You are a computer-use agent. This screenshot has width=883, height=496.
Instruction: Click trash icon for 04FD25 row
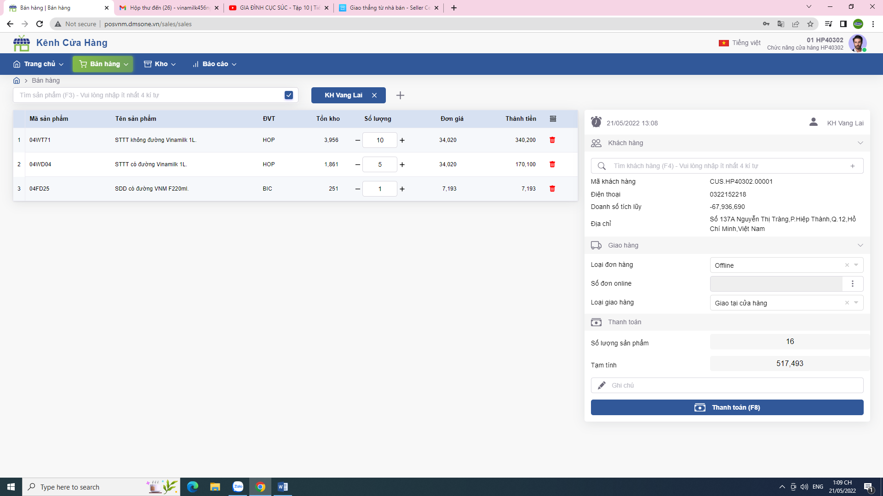[x=552, y=189]
